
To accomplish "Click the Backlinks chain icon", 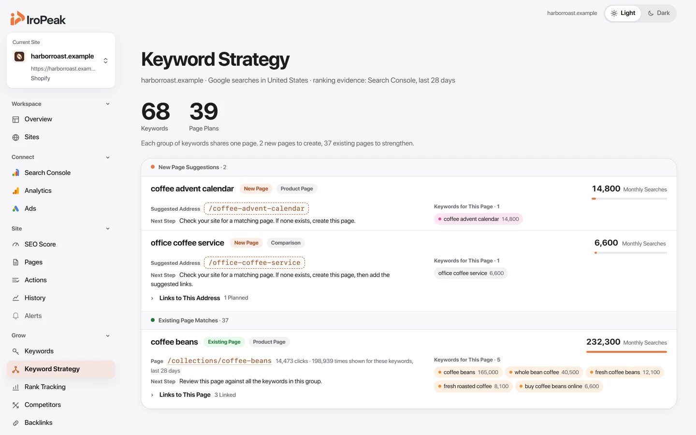I will [15, 423].
